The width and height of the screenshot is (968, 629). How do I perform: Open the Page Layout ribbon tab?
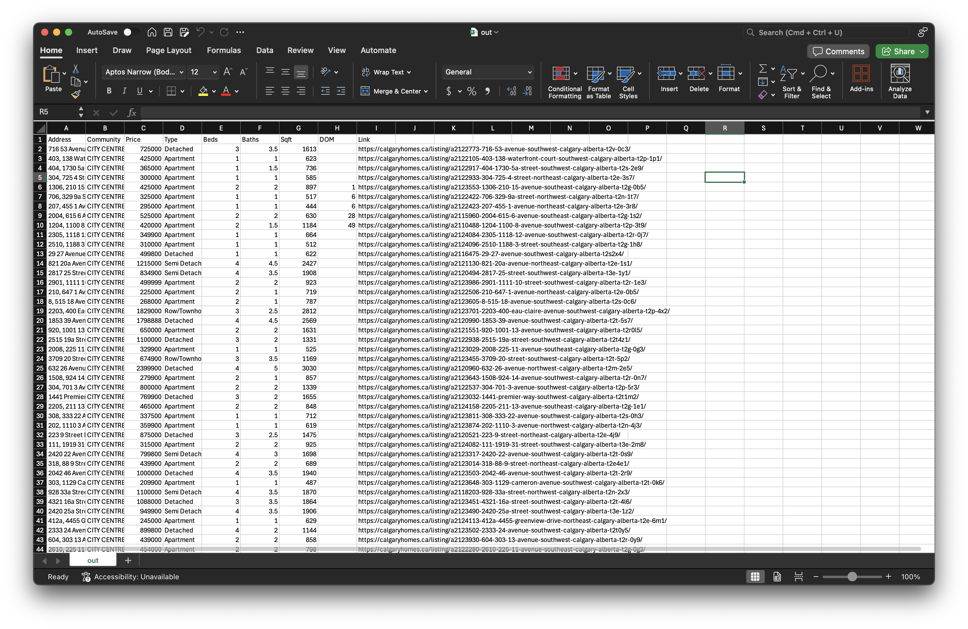[x=168, y=50]
